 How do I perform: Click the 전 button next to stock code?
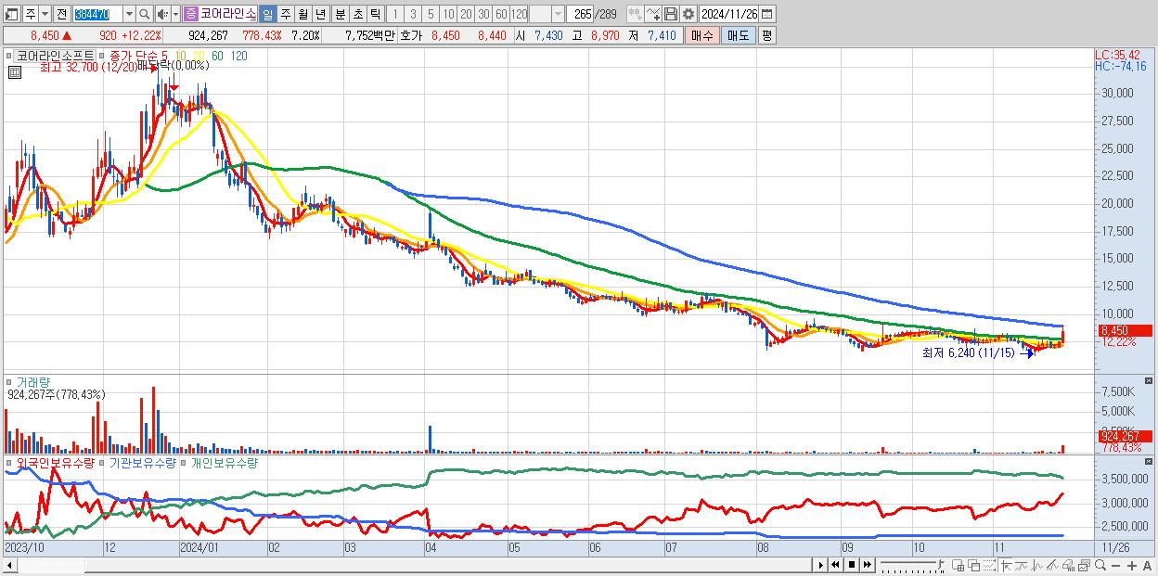[x=61, y=14]
